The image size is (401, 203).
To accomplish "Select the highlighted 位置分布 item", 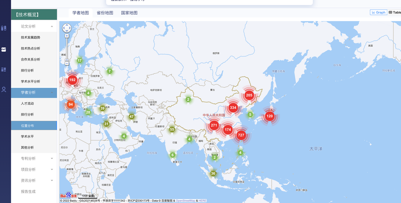I will [x=34, y=125].
